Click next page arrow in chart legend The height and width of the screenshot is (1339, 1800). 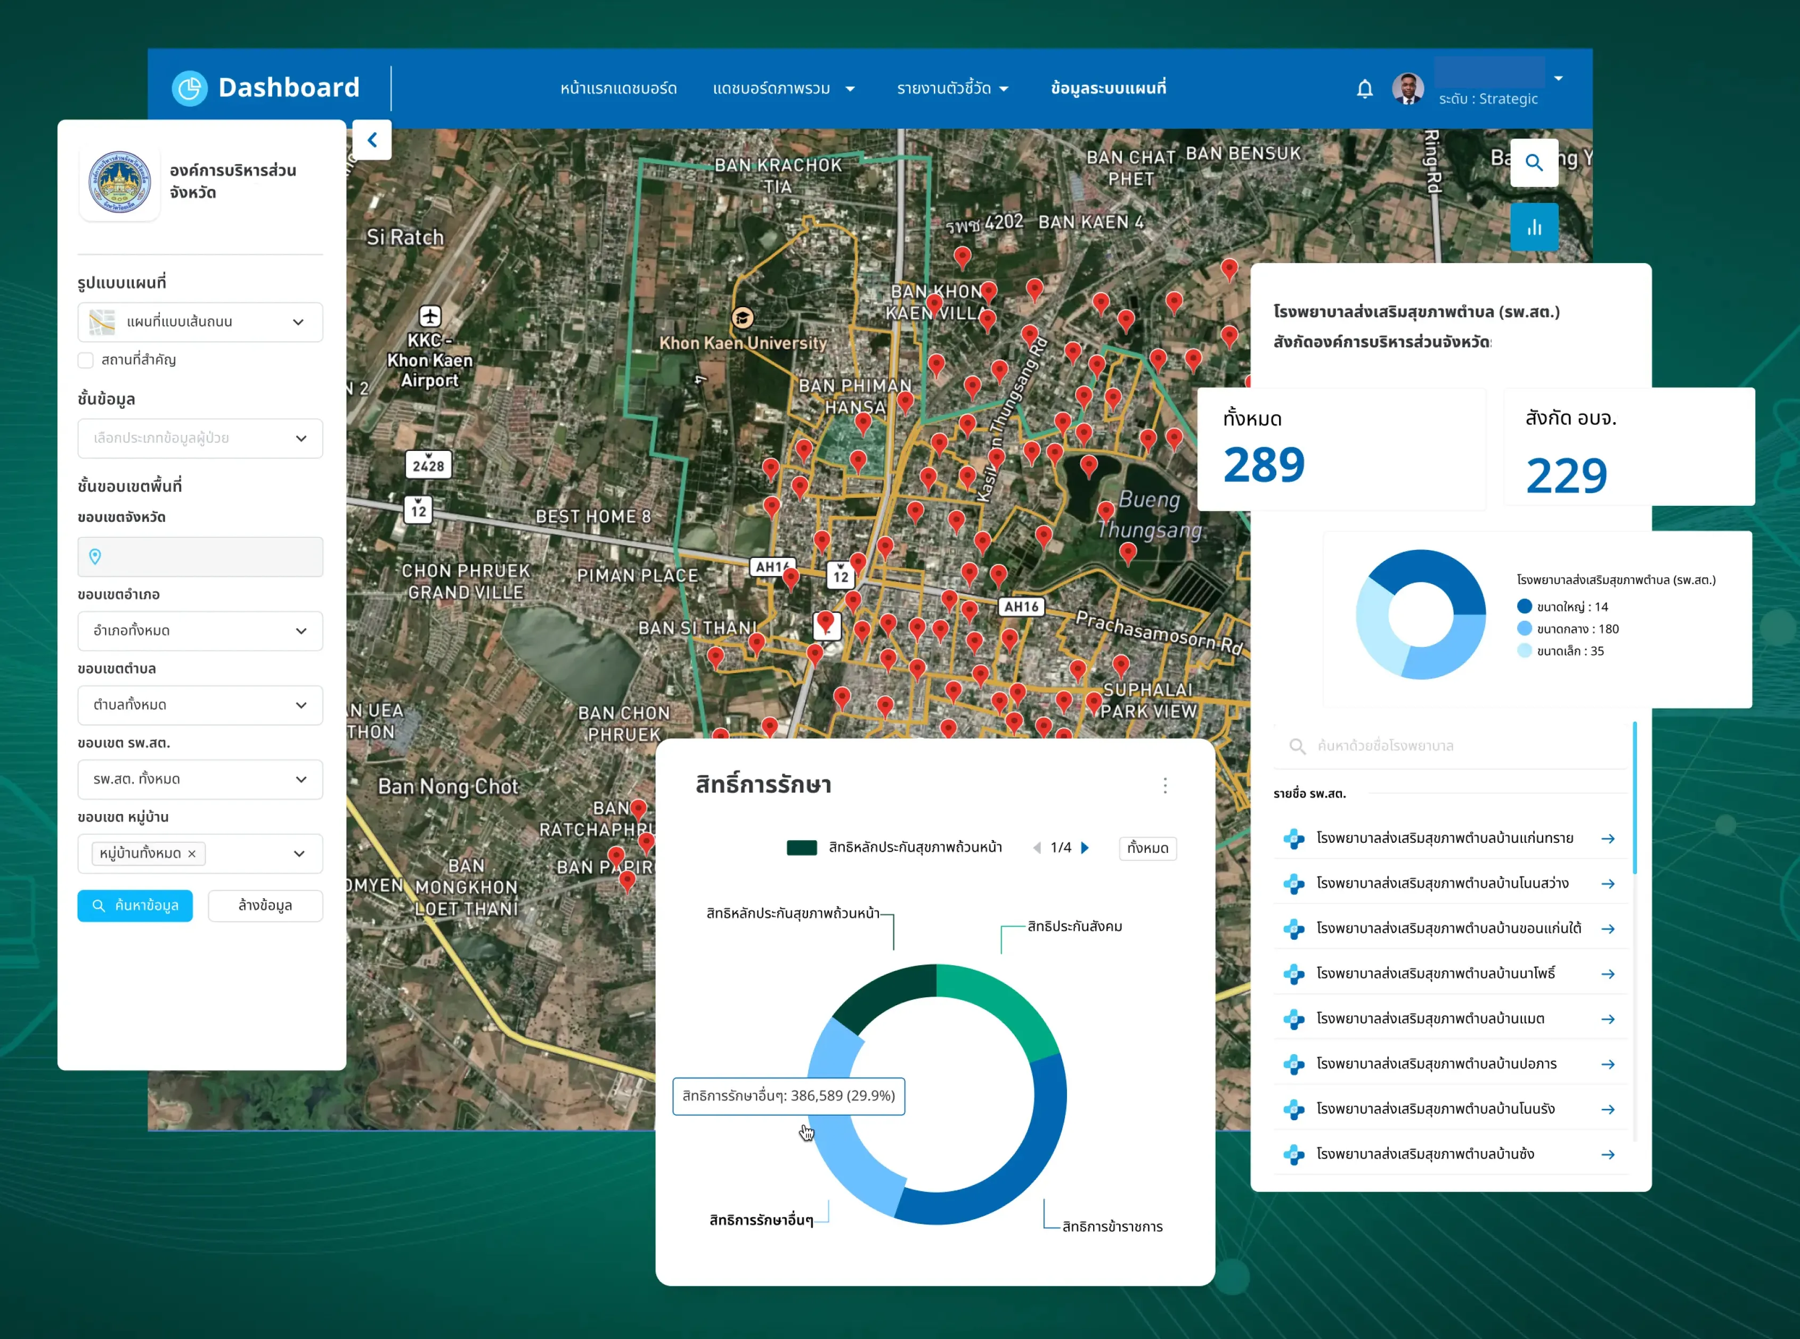pos(1085,848)
